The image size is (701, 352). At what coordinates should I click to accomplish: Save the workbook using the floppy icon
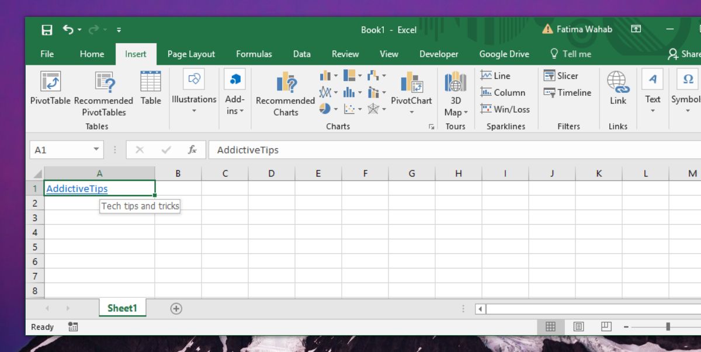(x=47, y=30)
